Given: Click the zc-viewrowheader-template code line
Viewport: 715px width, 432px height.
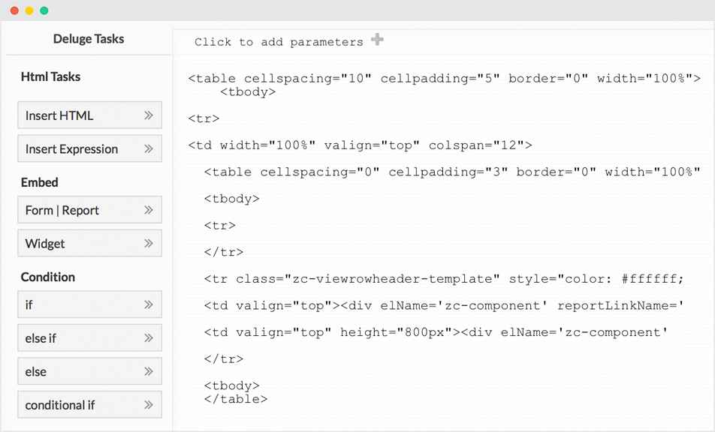Looking at the screenshot, I should tap(444, 278).
